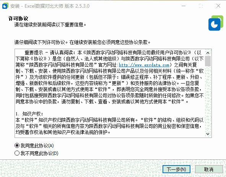This screenshot has height=177, width=226.
Task: Close the installer window
Action: click(218, 6)
